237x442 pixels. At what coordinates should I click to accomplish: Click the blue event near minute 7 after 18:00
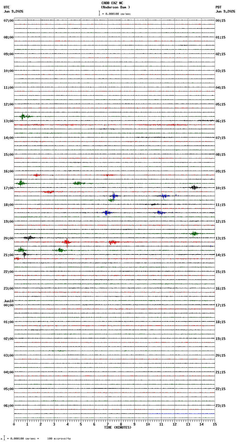[x=107, y=213]
